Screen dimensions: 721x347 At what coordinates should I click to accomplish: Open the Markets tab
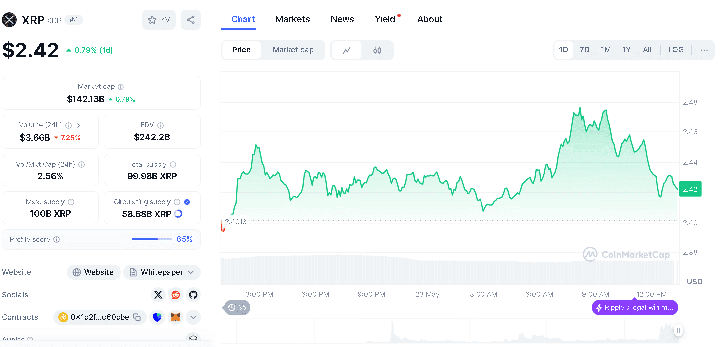pyautogui.click(x=293, y=19)
